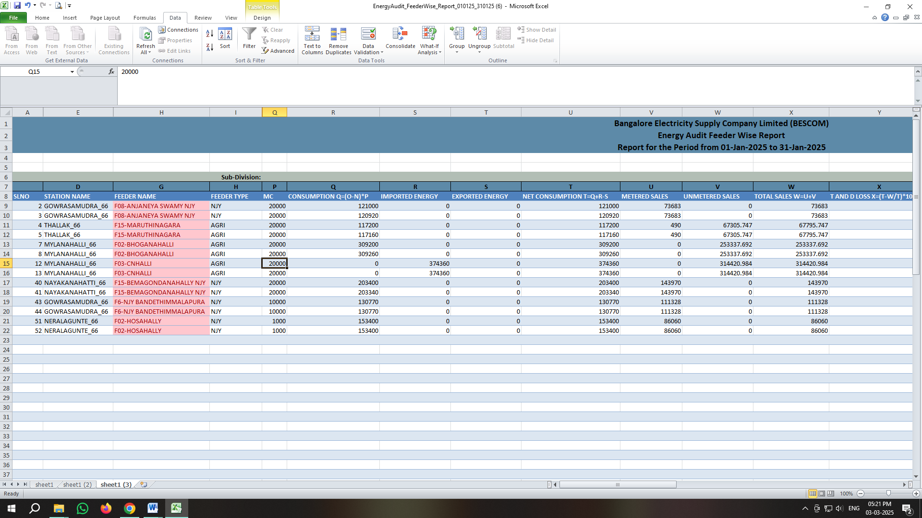Image resolution: width=922 pixels, height=518 pixels.
Task: Minimize the ribbon with the caret icon
Action: pyautogui.click(x=874, y=18)
